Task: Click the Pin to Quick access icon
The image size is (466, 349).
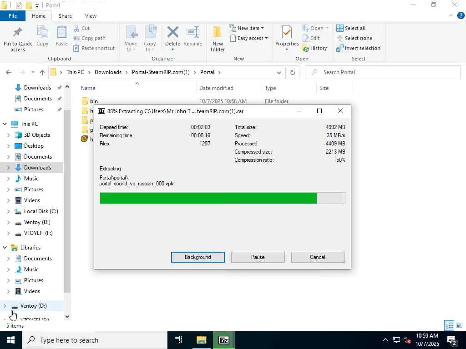Action: click(x=18, y=32)
